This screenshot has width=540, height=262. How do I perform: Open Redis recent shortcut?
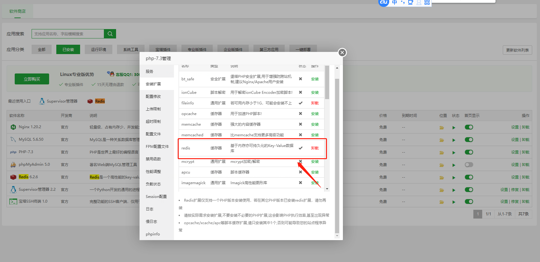pyautogui.click(x=96, y=101)
